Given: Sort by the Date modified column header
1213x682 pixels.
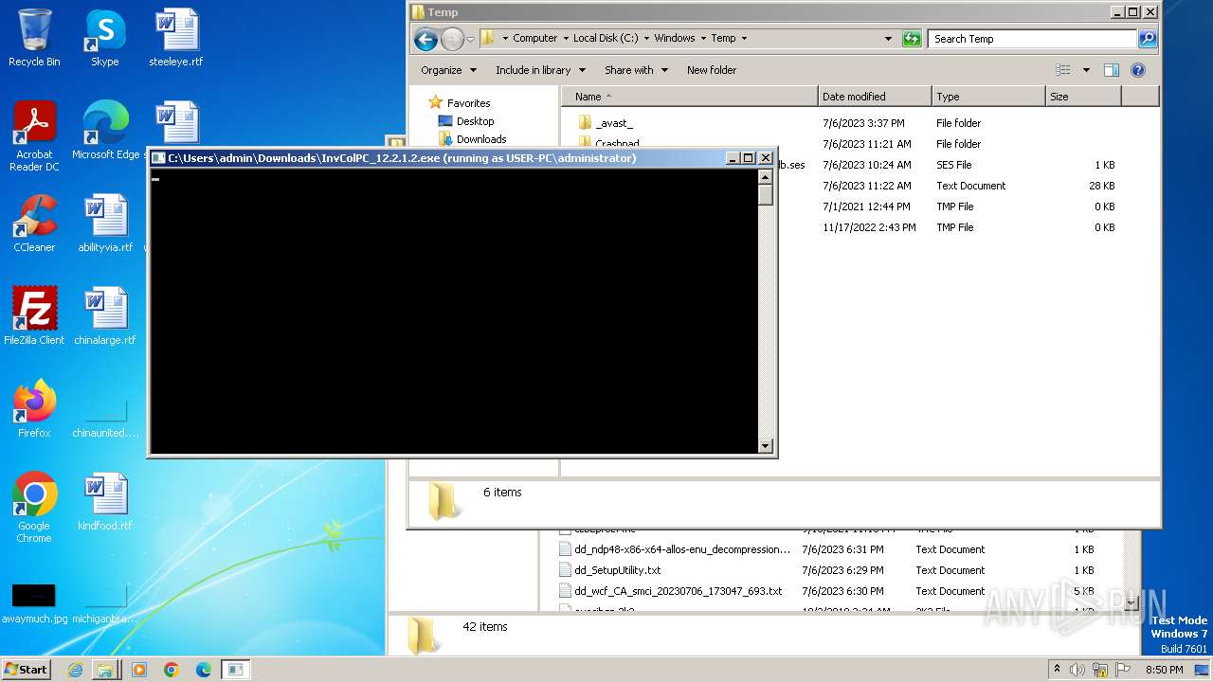Looking at the screenshot, I should [x=875, y=97].
